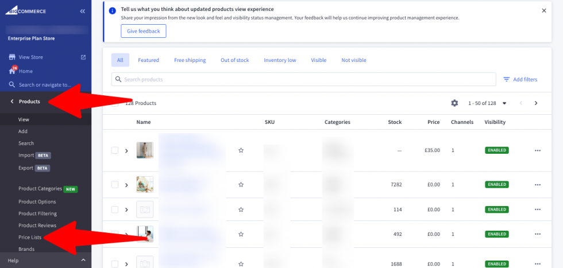Open the 1 - 50 of 128 pagination dropdown
Viewport: 563px width, 268px height.
click(504, 103)
